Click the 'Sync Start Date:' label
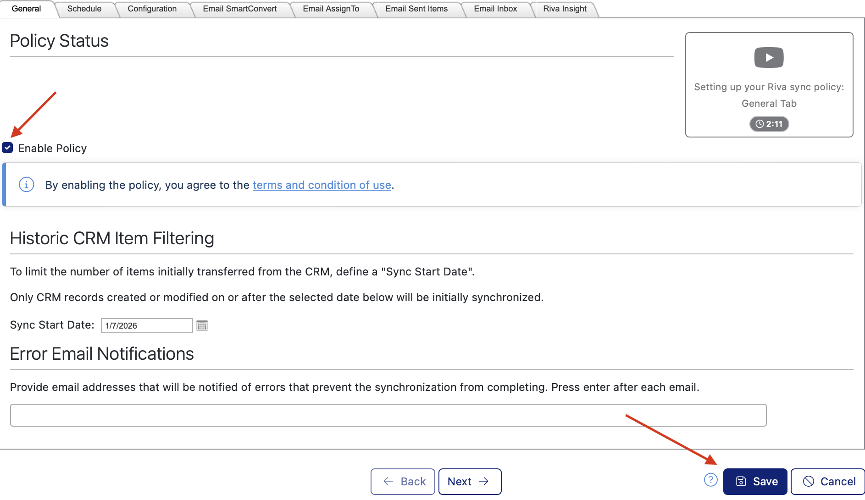This screenshot has width=865, height=500. click(x=52, y=325)
